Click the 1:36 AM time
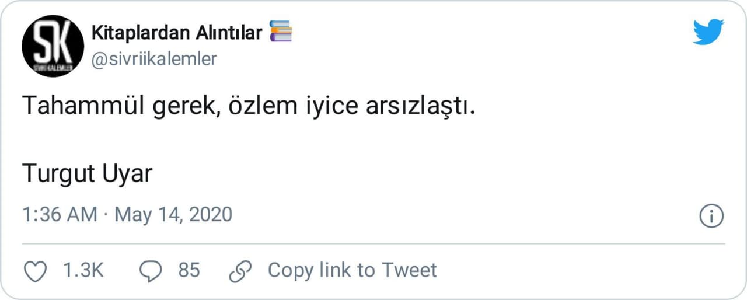 coord(60,215)
